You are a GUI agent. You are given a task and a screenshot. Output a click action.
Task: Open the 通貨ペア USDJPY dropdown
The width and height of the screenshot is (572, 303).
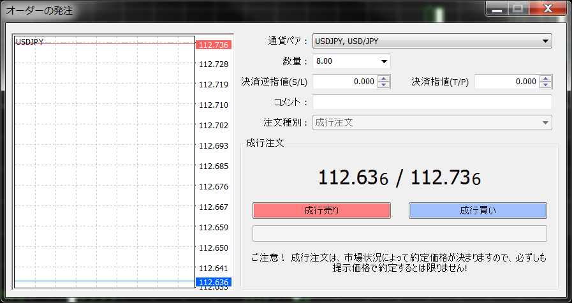click(432, 41)
